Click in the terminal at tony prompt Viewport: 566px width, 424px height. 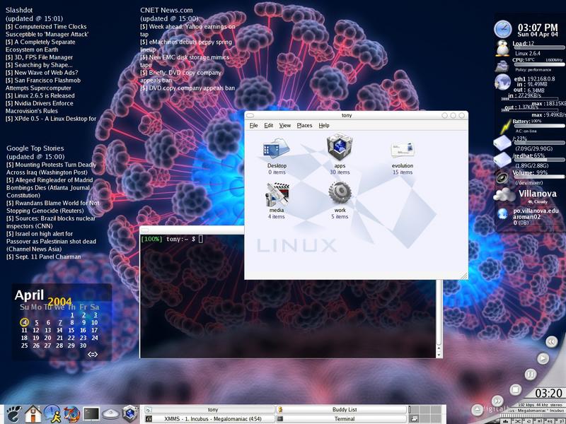point(201,239)
